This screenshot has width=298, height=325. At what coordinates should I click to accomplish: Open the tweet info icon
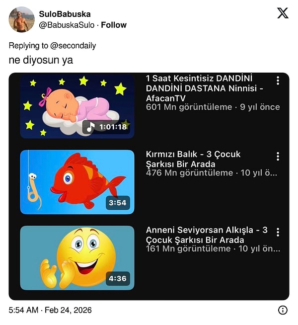283,310
